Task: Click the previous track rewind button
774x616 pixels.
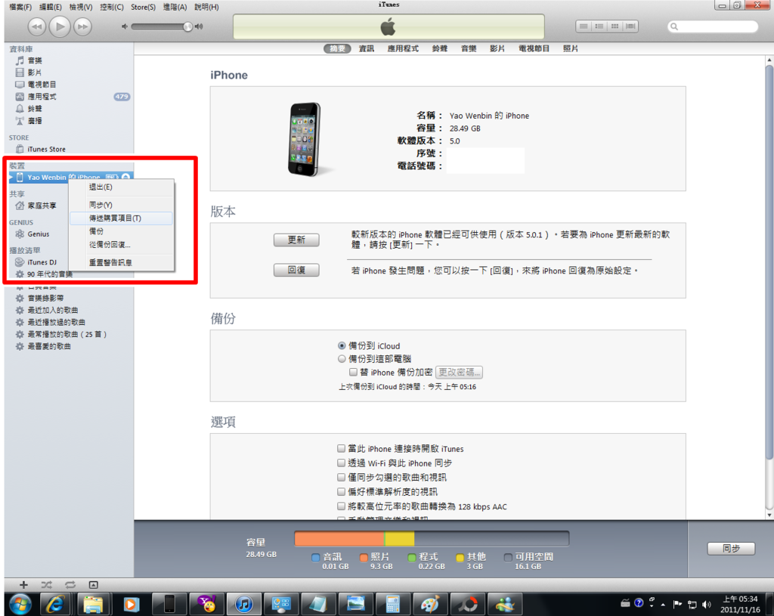Action: point(36,26)
